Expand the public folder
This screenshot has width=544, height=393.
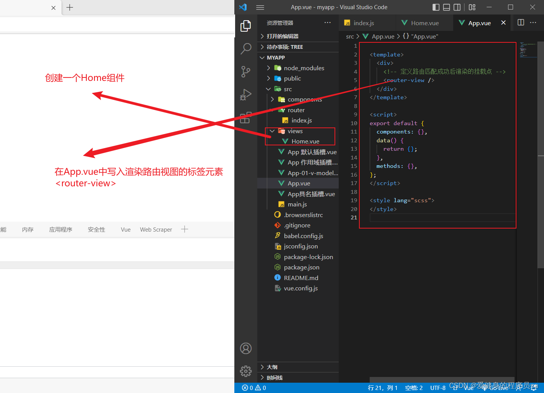pyautogui.click(x=298, y=78)
